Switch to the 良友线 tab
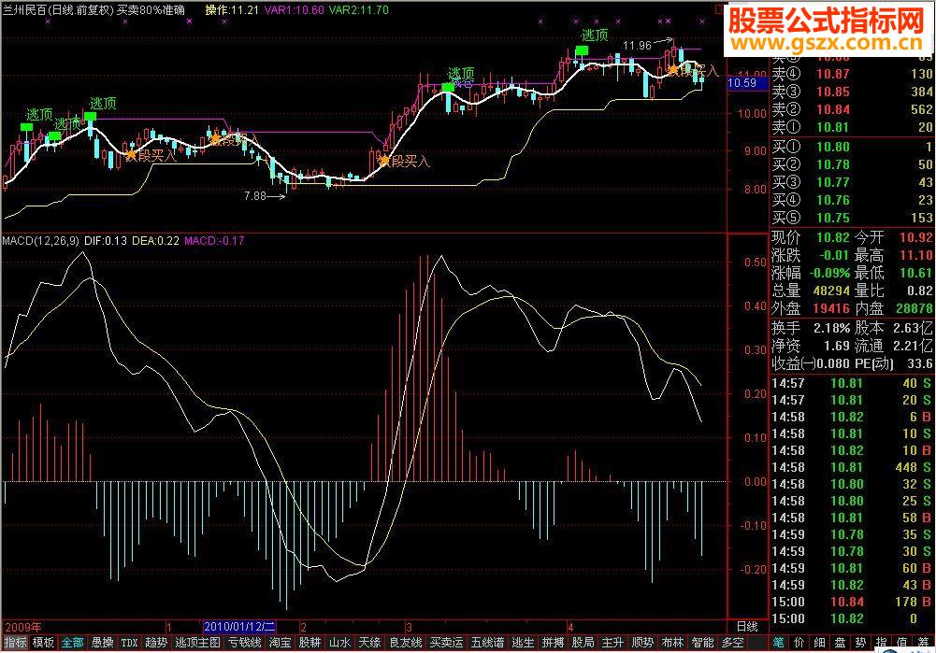The image size is (936, 653). pos(405,643)
